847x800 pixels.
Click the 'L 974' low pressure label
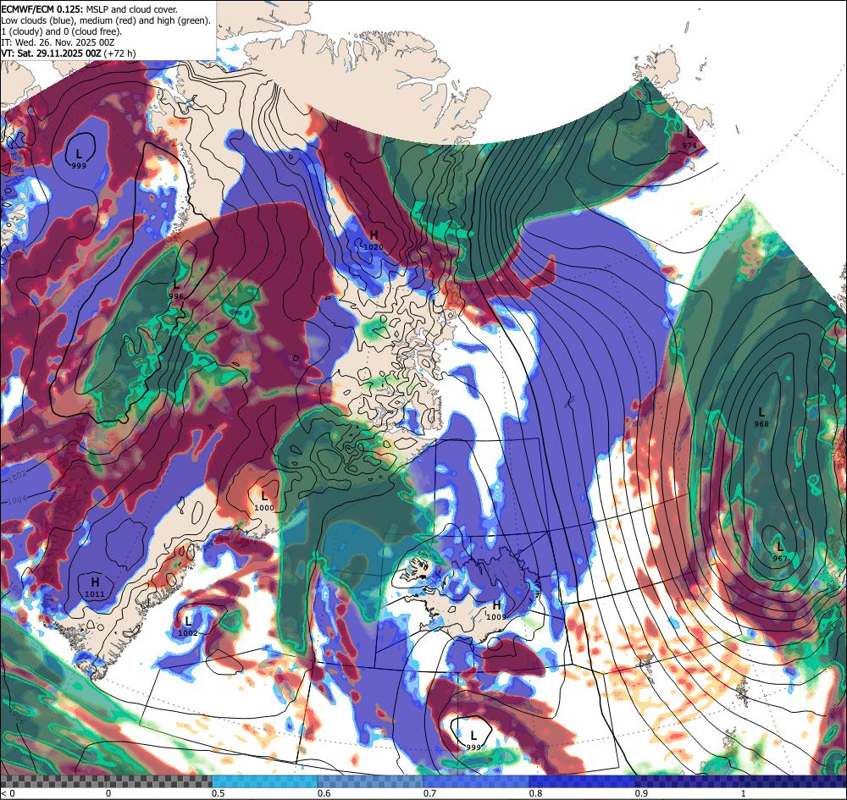[x=689, y=140]
